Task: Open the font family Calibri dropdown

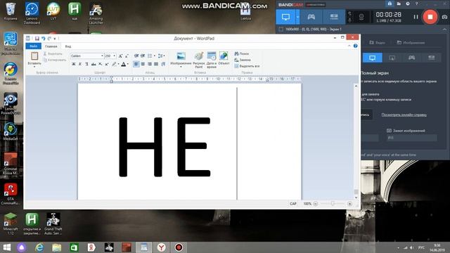Action: [102, 56]
